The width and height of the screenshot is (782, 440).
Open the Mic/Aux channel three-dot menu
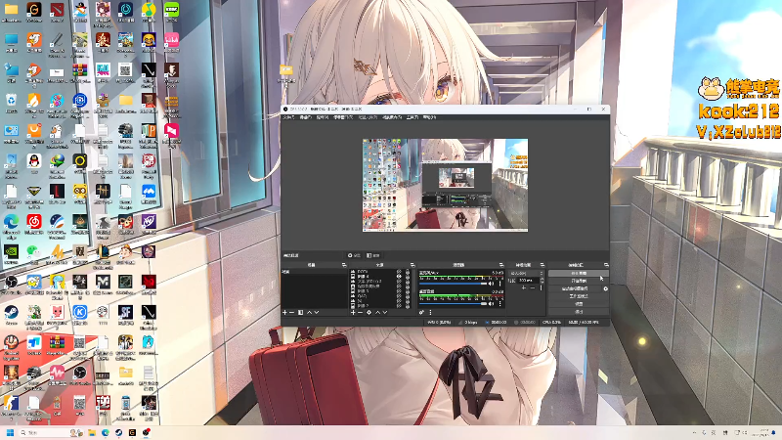click(x=500, y=284)
